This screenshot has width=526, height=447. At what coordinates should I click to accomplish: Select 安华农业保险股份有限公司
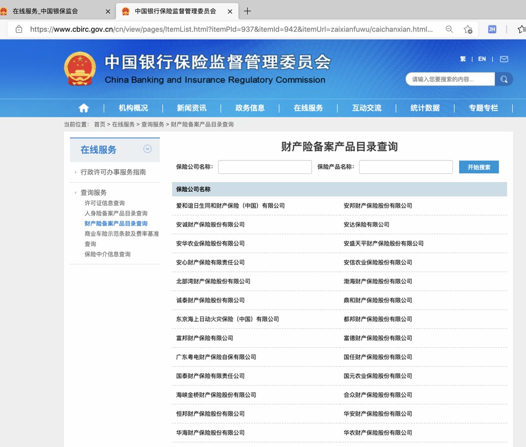click(x=210, y=243)
